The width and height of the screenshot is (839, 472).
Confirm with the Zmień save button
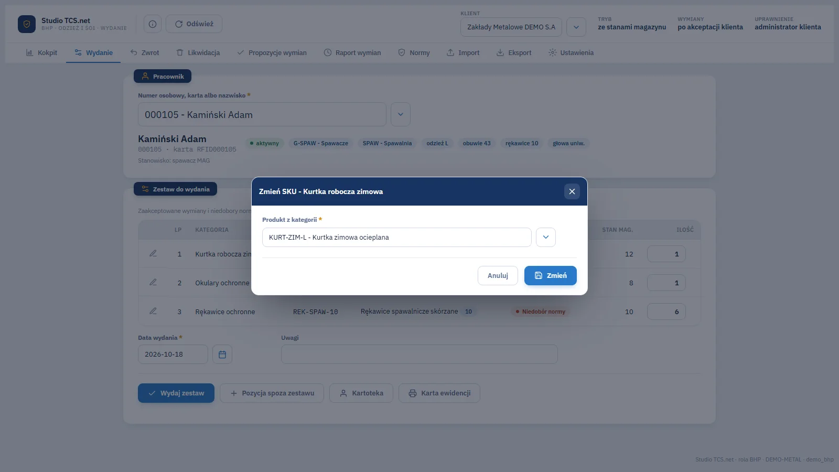(x=551, y=276)
